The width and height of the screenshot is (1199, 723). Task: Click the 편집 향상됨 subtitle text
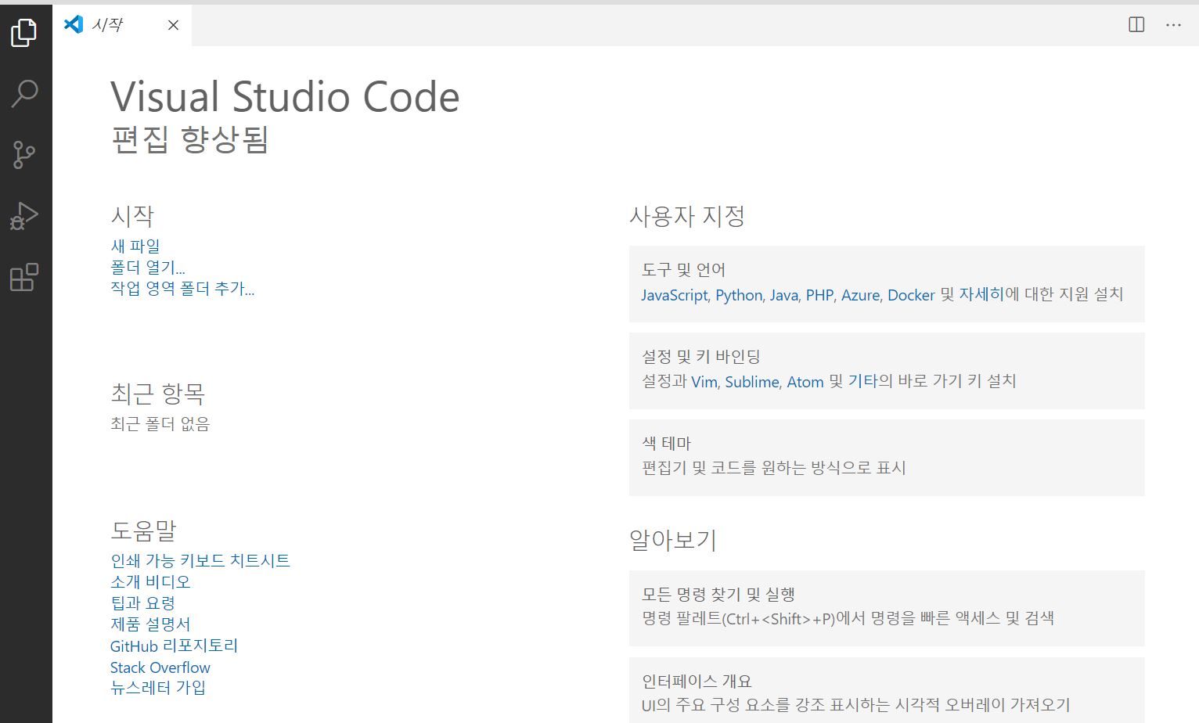point(190,140)
